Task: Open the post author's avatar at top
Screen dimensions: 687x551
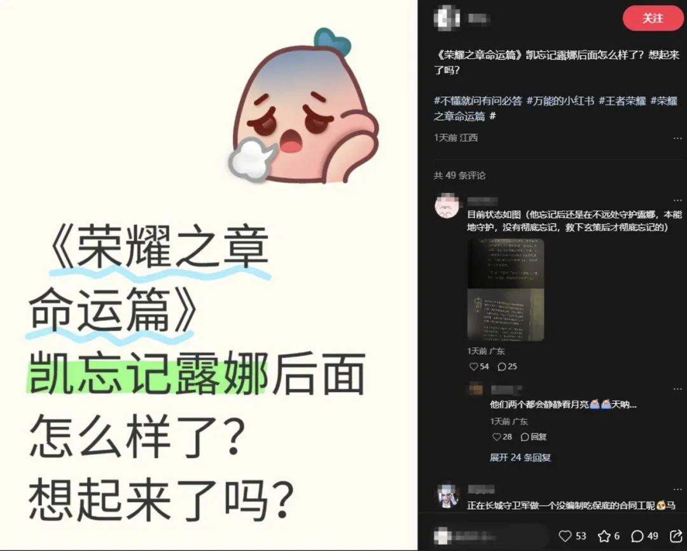Action: pos(447,18)
